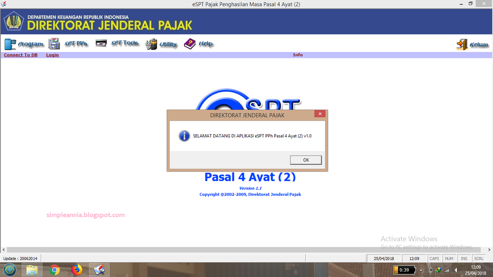The width and height of the screenshot is (493, 277).
Task: Restore down the eSPT main window
Action: pos(470,3)
